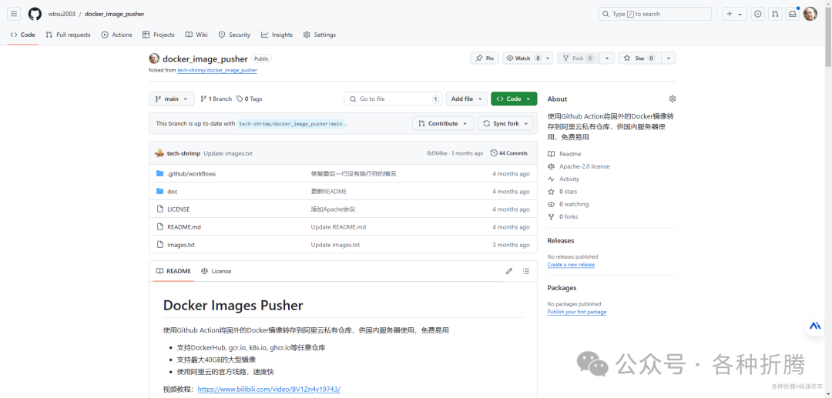Image resolution: width=832 pixels, height=398 pixels.
Task: Open pull requests icon in header
Action: [x=775, y=15]
